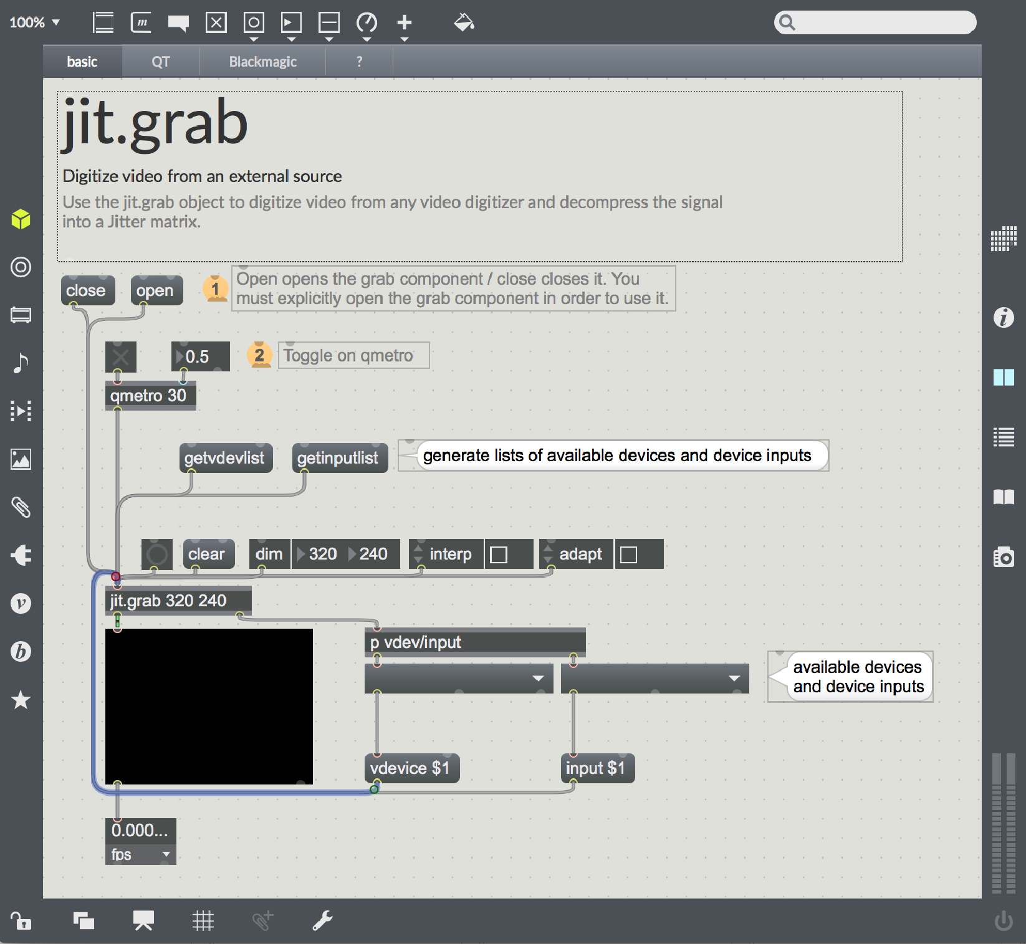Open the camera snapshots in right sidebar
This screenshot has width=1026, height=944.
(1004, 556)
